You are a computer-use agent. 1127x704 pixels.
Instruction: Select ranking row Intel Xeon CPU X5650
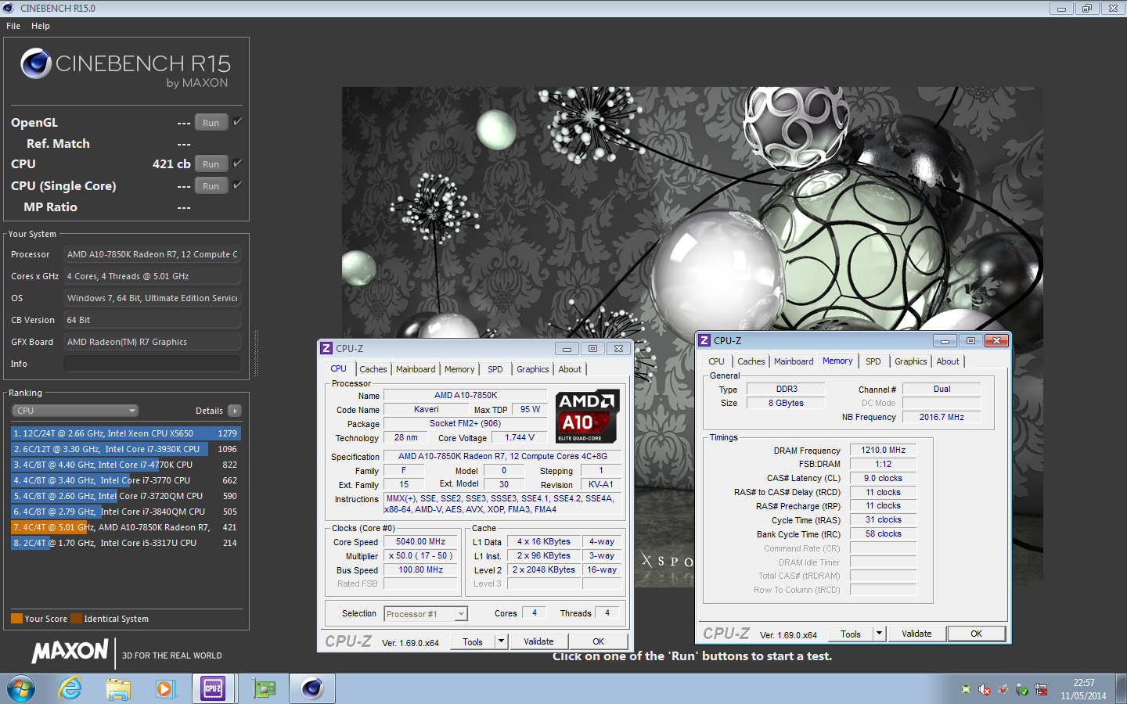(125, 433)
